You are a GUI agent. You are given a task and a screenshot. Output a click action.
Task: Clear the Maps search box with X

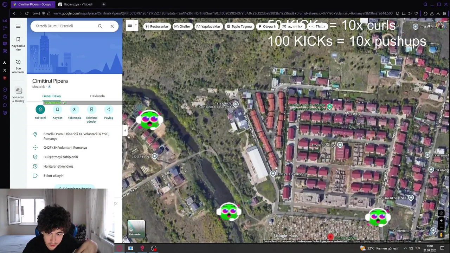click(112, 26)
